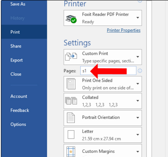The image size is (168, 157).
Task: Click the Foxit Reader printer icon
Action: click(71, 19)
